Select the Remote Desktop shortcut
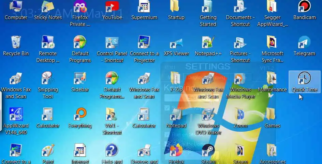 point(48,43)
